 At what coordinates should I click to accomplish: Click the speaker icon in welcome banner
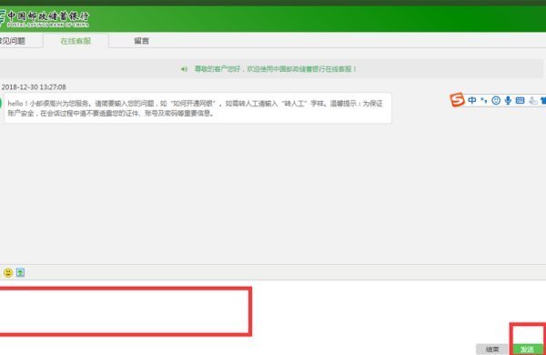[x=184, y=69]
